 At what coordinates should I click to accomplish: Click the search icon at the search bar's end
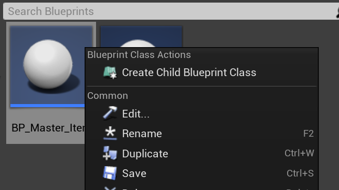click(337, 11)
